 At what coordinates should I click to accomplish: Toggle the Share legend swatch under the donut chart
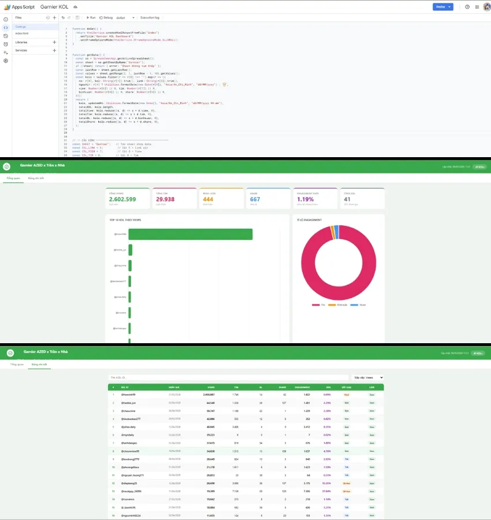[354, 304]
